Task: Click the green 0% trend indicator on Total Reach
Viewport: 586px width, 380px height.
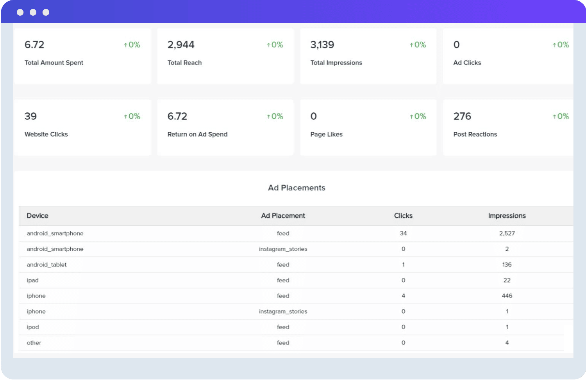Action: pos(275,44)
